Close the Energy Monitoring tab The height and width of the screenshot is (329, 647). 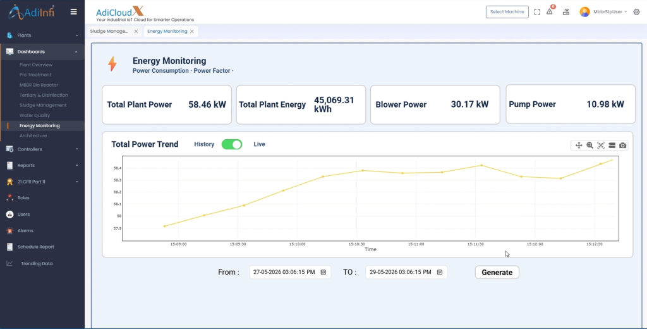tap(192, 32)
